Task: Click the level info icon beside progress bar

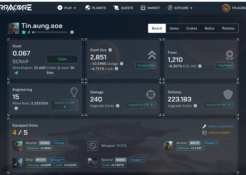Action: point(72,32)
